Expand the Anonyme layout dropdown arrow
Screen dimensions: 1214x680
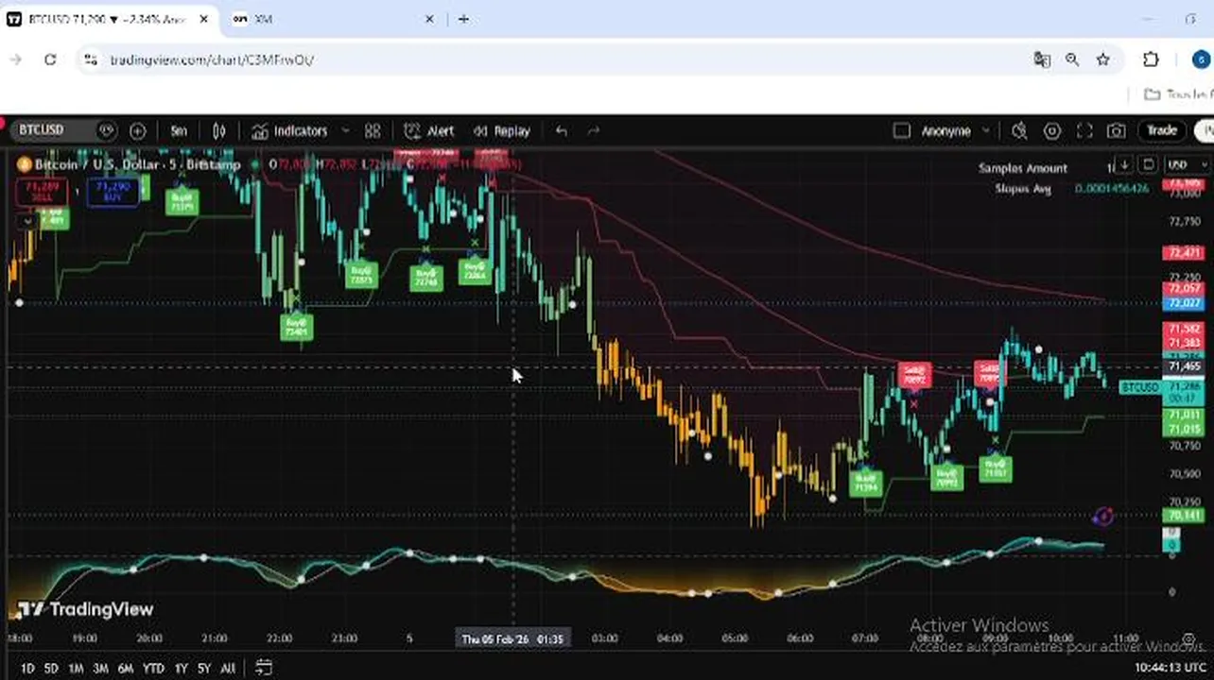[x=986, y=131]
